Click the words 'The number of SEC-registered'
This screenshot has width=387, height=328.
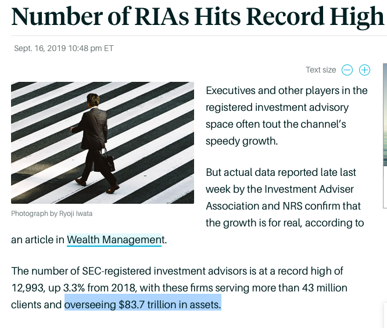coord(81,271)
